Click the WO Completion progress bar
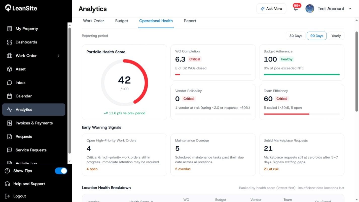359x202 pixels. click(x=213, y=75)
